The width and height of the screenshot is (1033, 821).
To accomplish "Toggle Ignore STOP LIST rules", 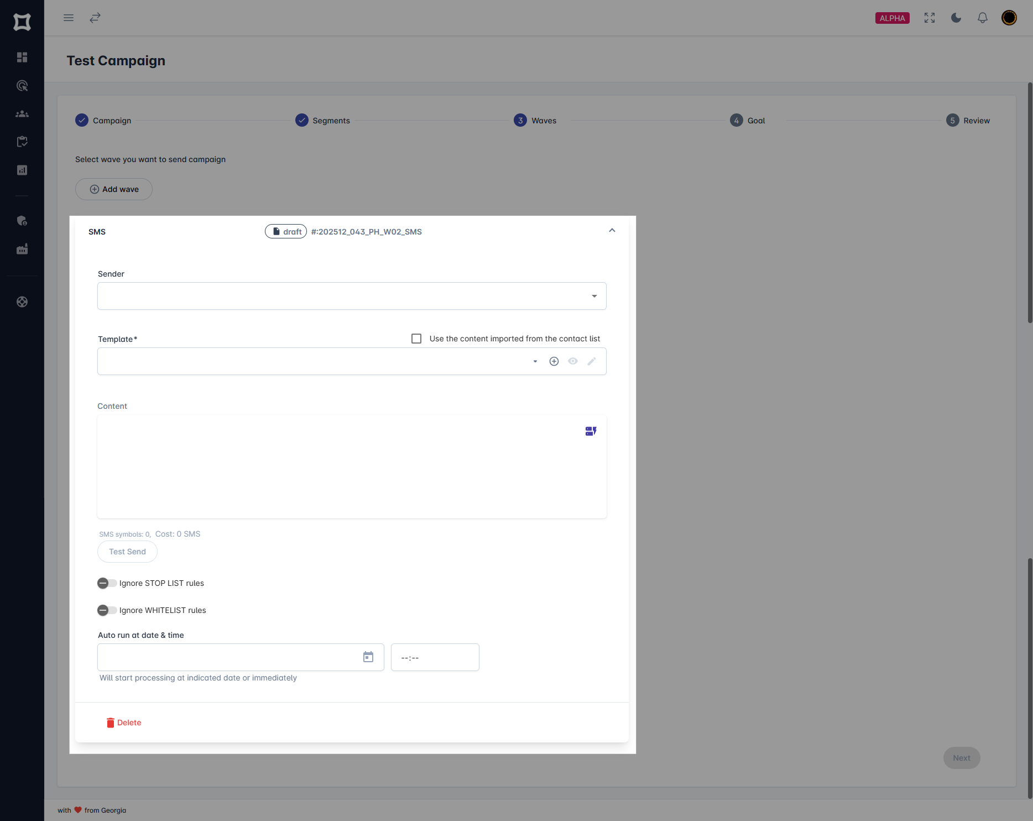I will click(x=107, y=583).
